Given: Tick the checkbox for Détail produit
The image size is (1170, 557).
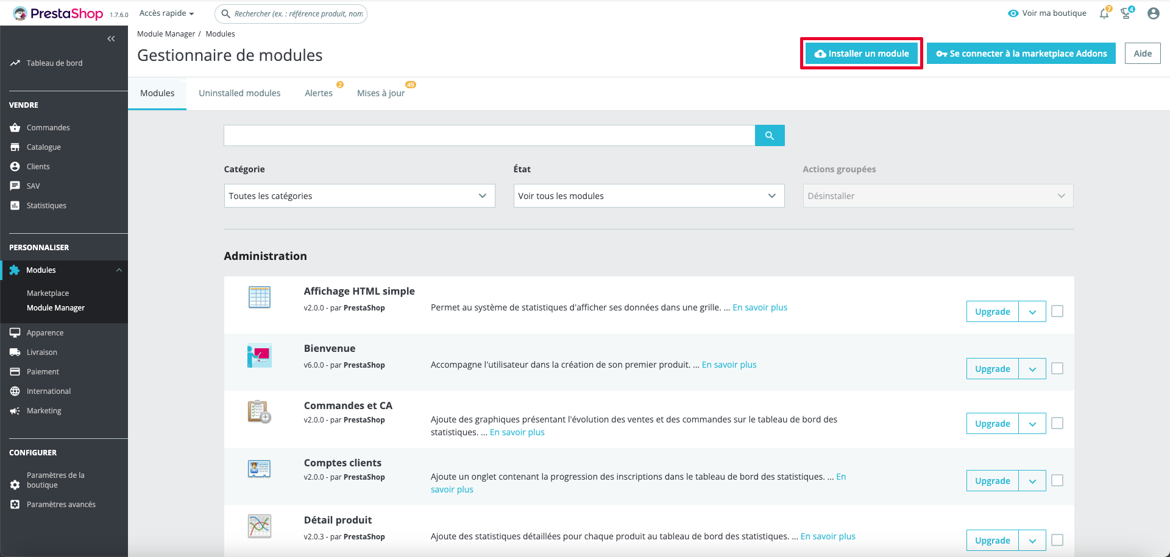Looking at the screenshot, I should [x=1057, y=540].
